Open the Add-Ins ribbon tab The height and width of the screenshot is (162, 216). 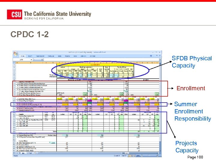[83, 56]
